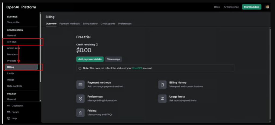
Task: Click the Help question mark icon
Action: click(x=8, y=118)
